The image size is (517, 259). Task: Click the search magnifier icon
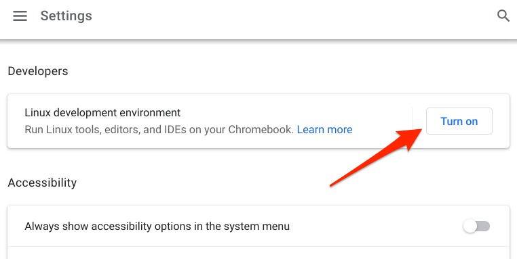point(503,16)
